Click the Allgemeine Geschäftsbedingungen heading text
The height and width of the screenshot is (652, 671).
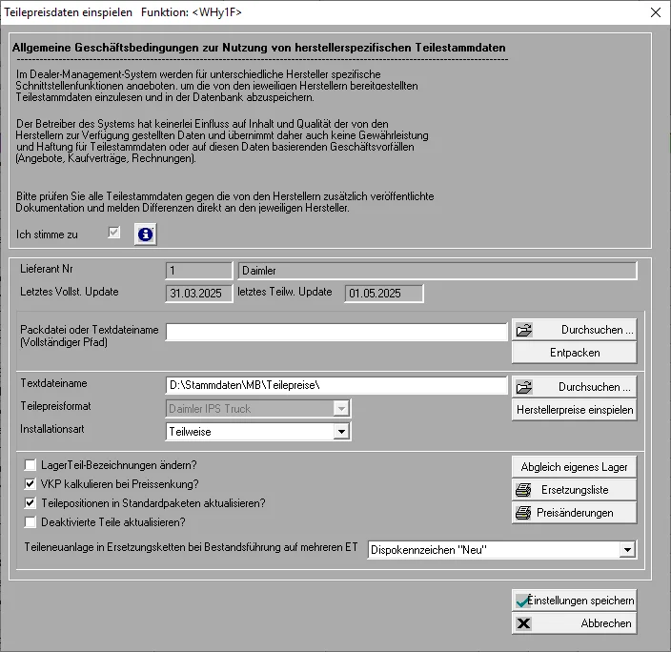259,48
